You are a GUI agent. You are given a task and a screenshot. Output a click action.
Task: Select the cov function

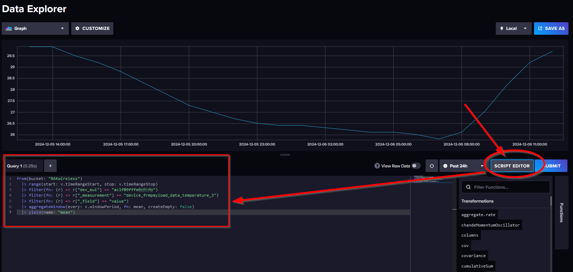point(465,246)
